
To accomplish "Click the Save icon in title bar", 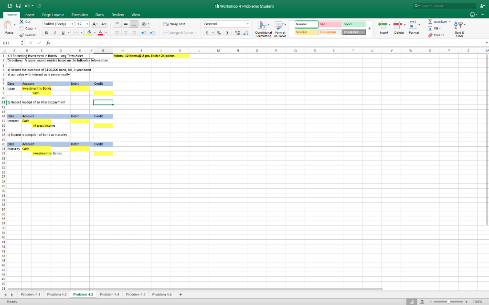I will (19, 6).
